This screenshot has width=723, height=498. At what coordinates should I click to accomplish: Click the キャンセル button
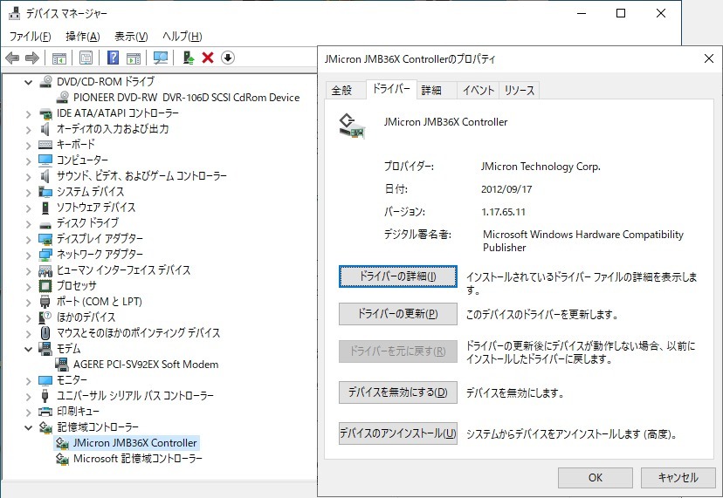click(678, 478)
